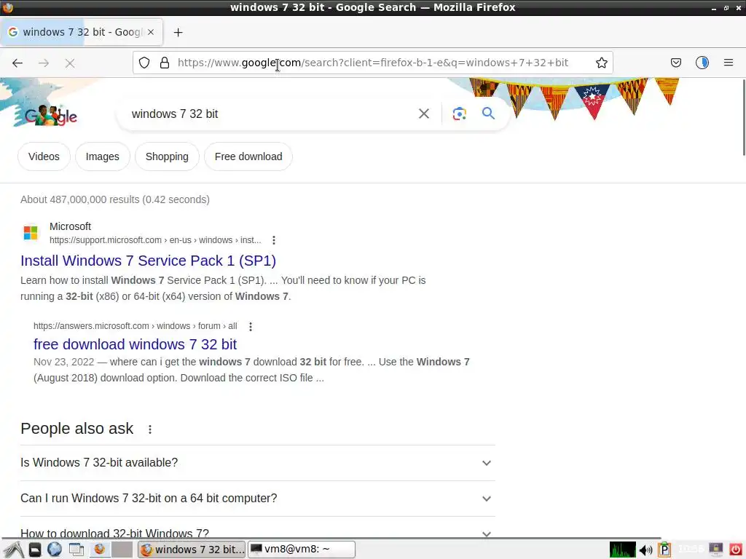Select the Videos filter chip

pos(44,156)
